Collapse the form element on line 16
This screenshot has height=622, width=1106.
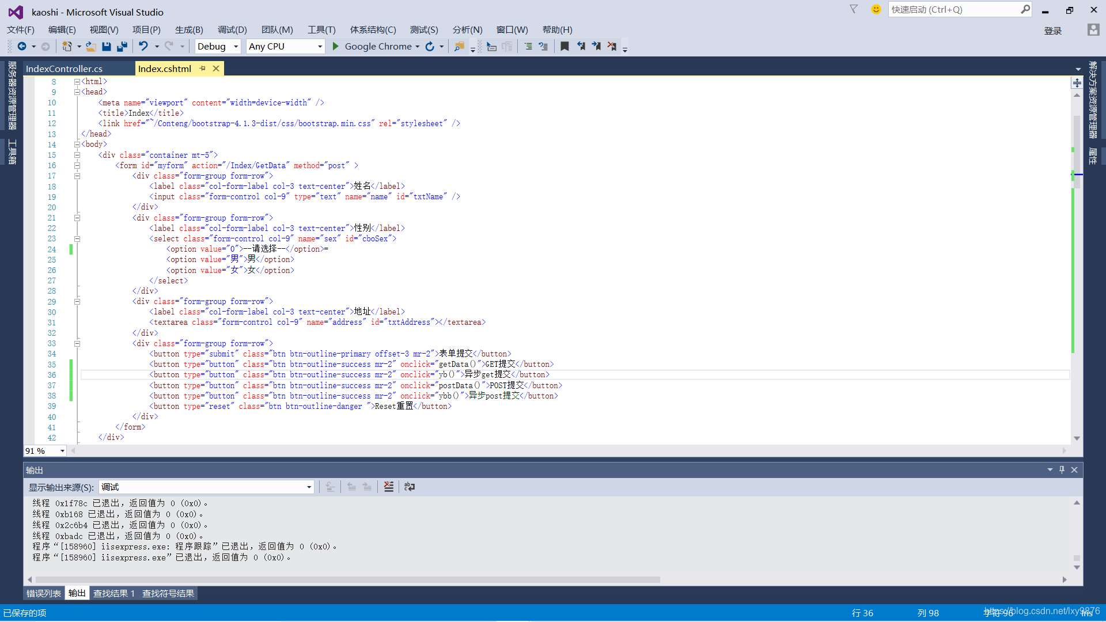[77, 165]
